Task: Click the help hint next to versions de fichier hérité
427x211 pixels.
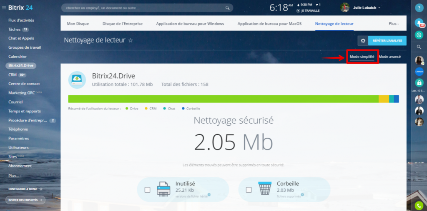Action: [x=209, y=194]
